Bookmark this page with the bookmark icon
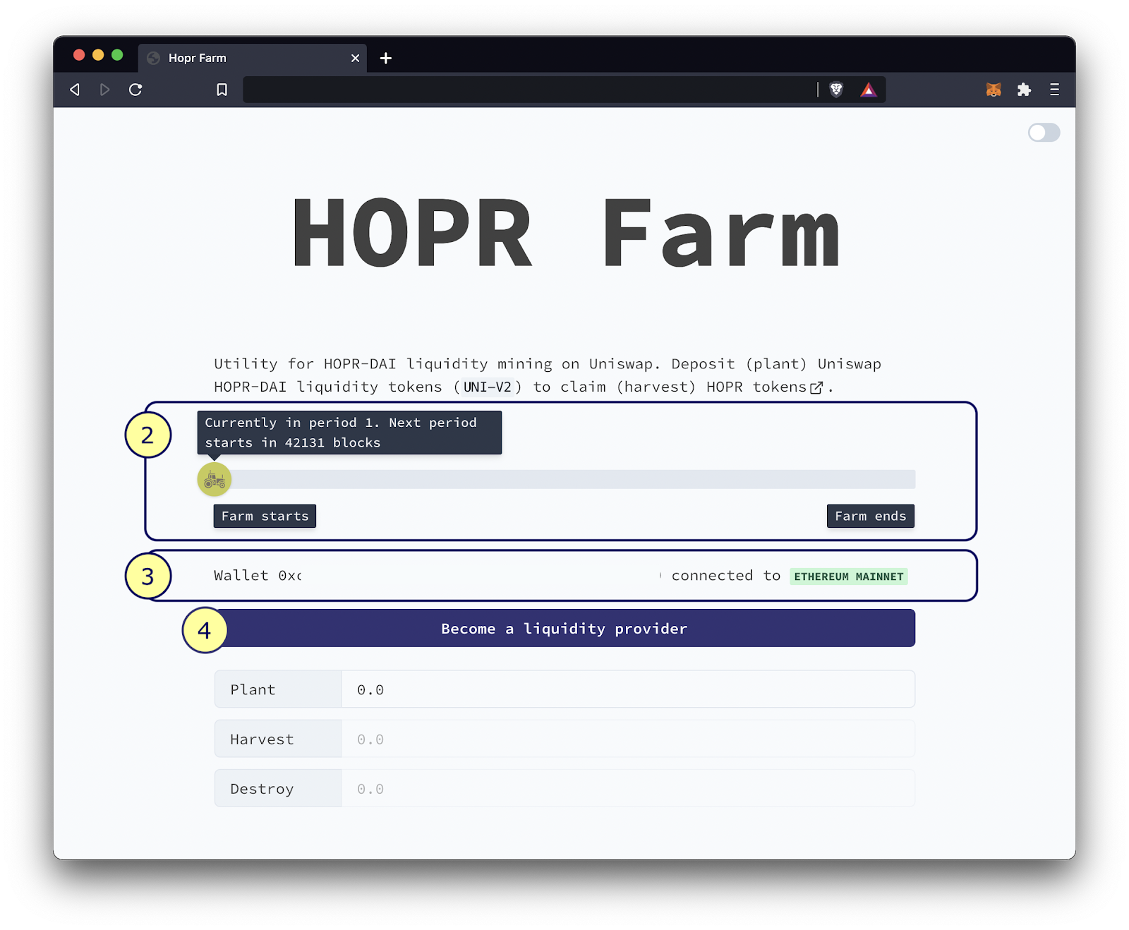Screen dimensions: 1129x930 click(x=222, y=90)
